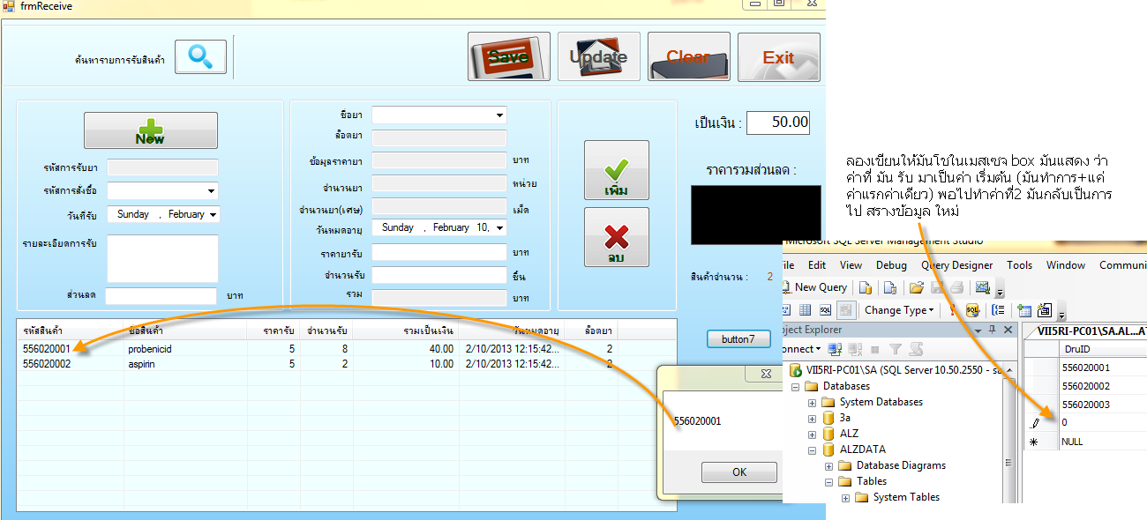Image resolution: width=1147 pixels, height=520 pixels.
Task: Click the Database Engine Query icon beside New Query
Action: 866,287
